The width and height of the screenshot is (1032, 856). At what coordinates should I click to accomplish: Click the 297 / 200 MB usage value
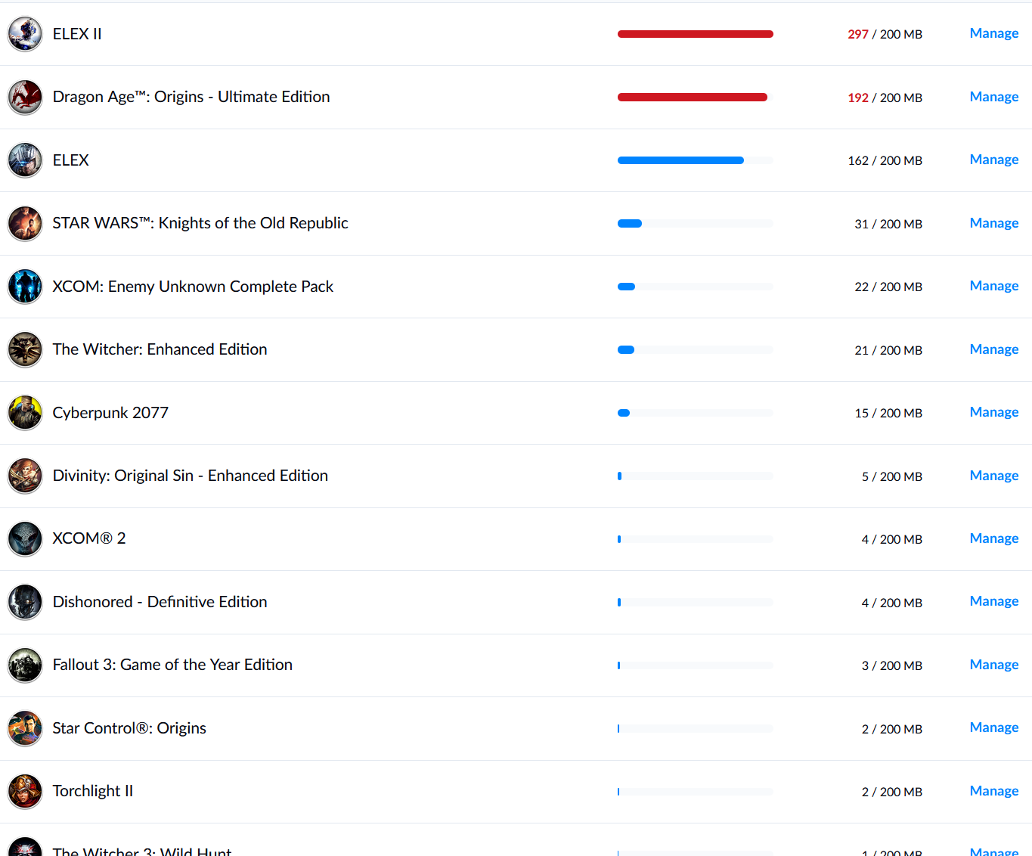(885, 35)
